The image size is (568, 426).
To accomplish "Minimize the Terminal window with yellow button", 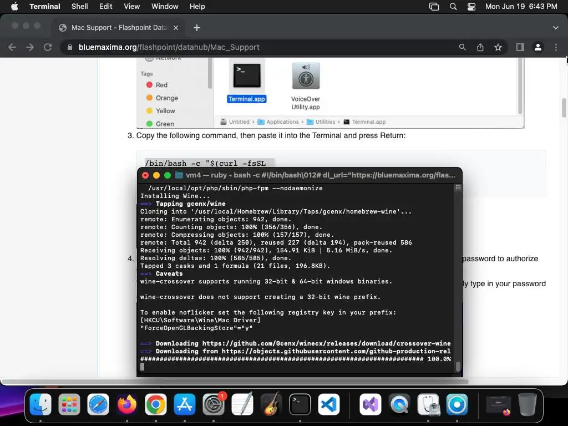I will pos(156,175).
